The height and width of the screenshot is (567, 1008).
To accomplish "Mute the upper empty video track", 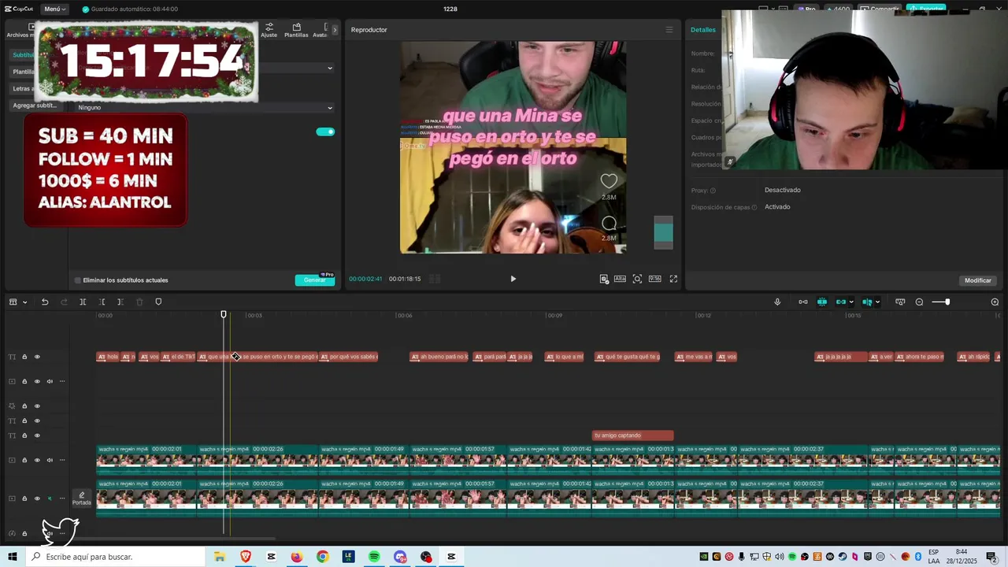I will pos(50,381).
